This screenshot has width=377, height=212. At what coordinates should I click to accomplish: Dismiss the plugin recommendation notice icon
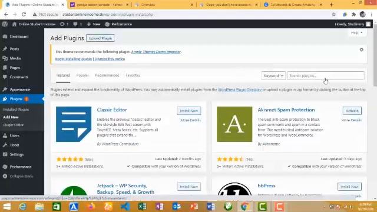361,49
